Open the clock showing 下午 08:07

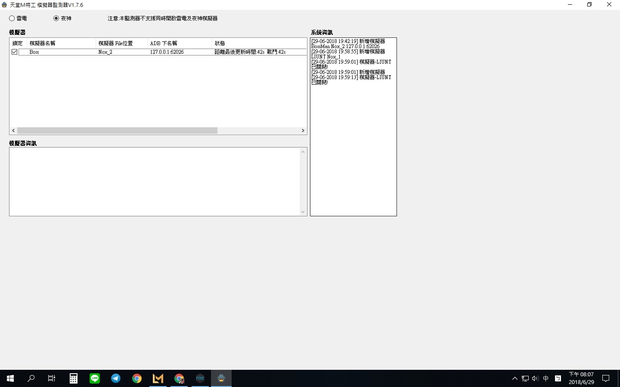[x=581, y=378]
